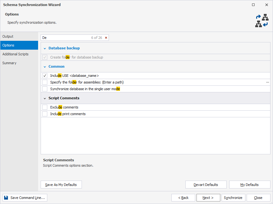The height and width of the screenshot is (204, 273).
Task: Enable Include print comments
Action: 44,114
